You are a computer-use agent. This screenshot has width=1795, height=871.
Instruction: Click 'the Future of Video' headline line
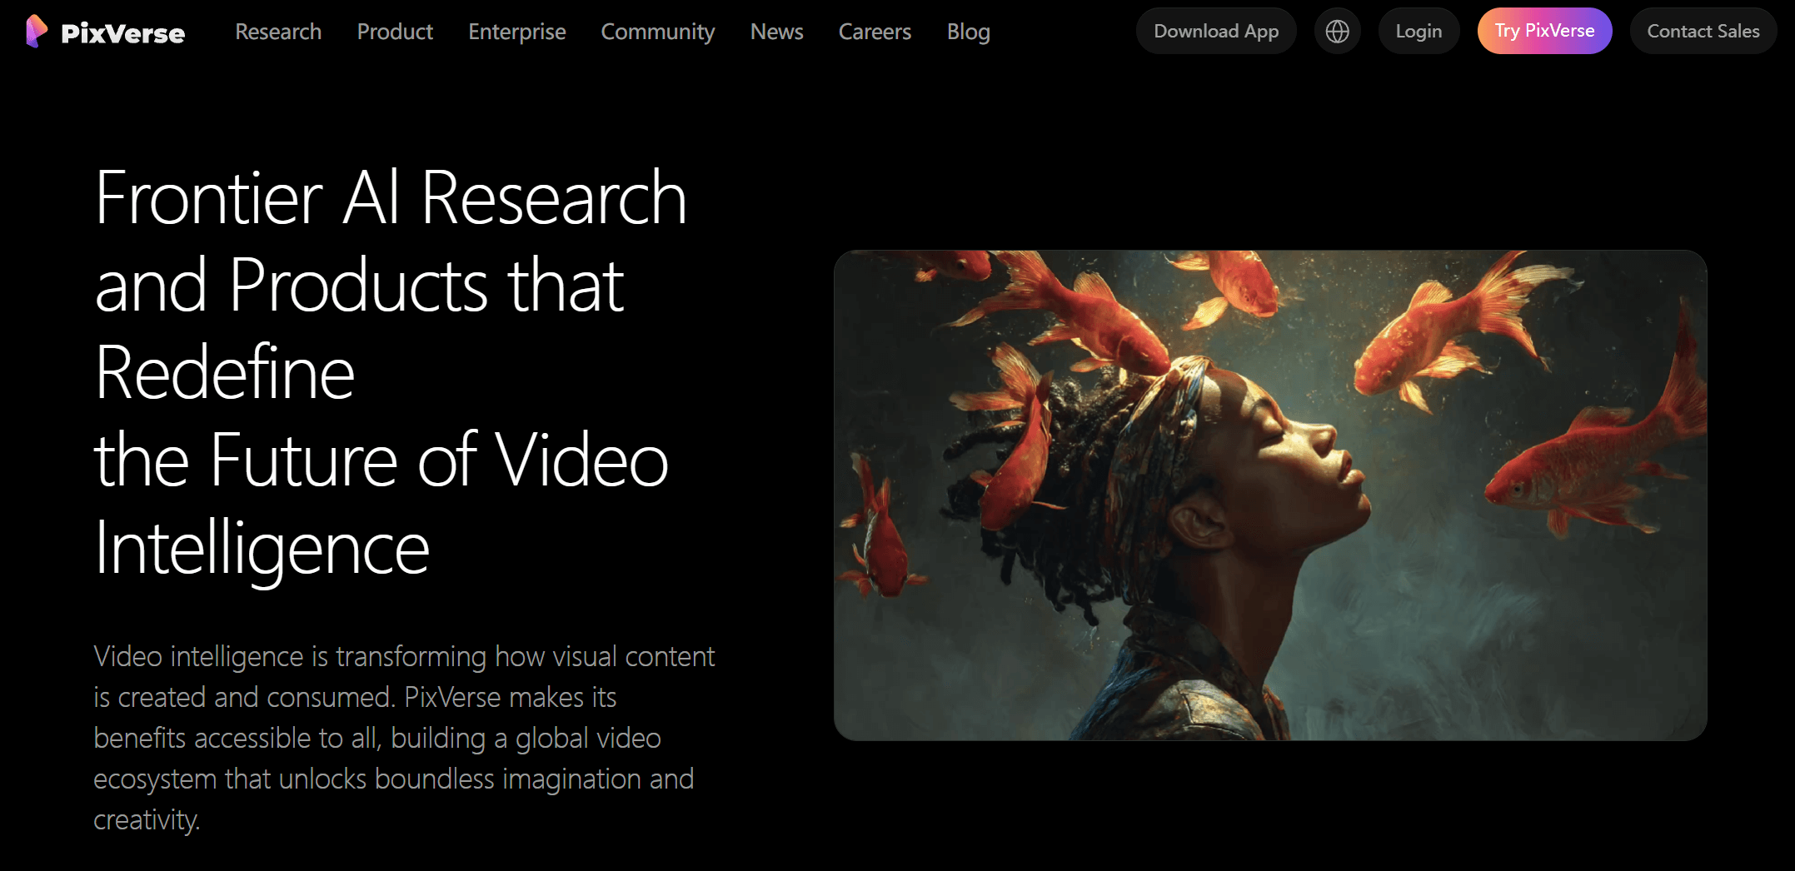(x=381, y=460)
